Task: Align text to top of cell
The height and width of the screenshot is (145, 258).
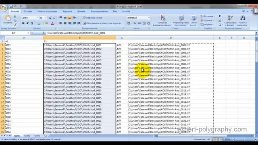Action: (x=61, y=18)
